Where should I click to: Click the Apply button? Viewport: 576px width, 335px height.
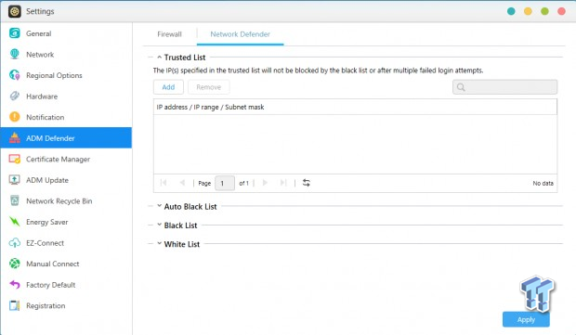[526, 319]
